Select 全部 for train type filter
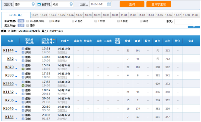Image resolution: width=201 pixels, height=122 pixels. click(x=21, y=21)
